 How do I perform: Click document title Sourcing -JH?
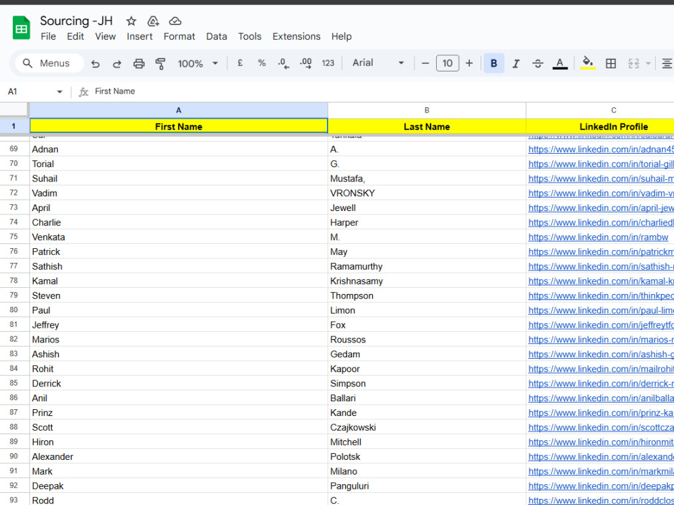click(76, 21)
